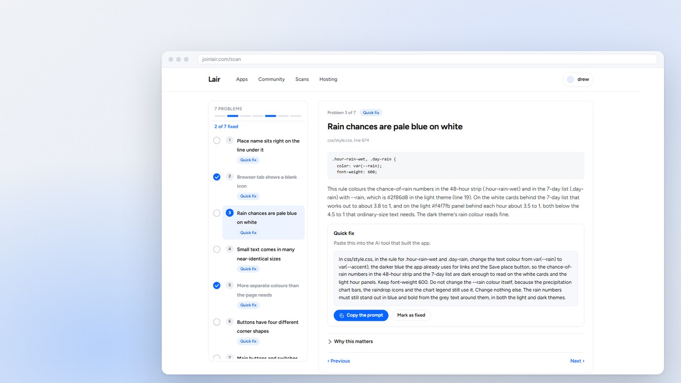
Task: Click the main heading "Rain chances are pale blue on white"
Action: pyautogui.click(x=395, y=127)
